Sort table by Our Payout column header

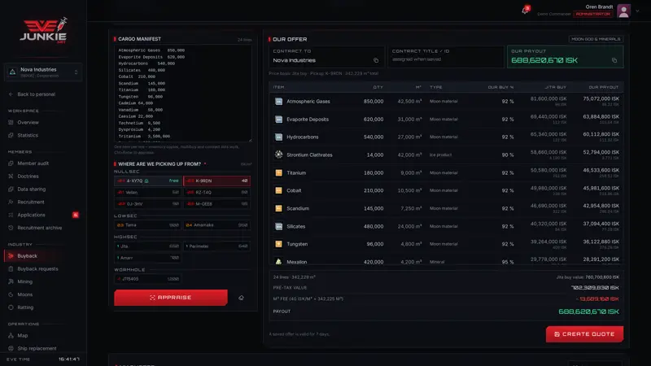(x=603, y=87)
